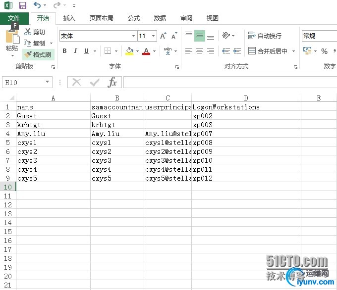
Task: Expand the underline style dropdown arrow
Action: pos(95,51)
